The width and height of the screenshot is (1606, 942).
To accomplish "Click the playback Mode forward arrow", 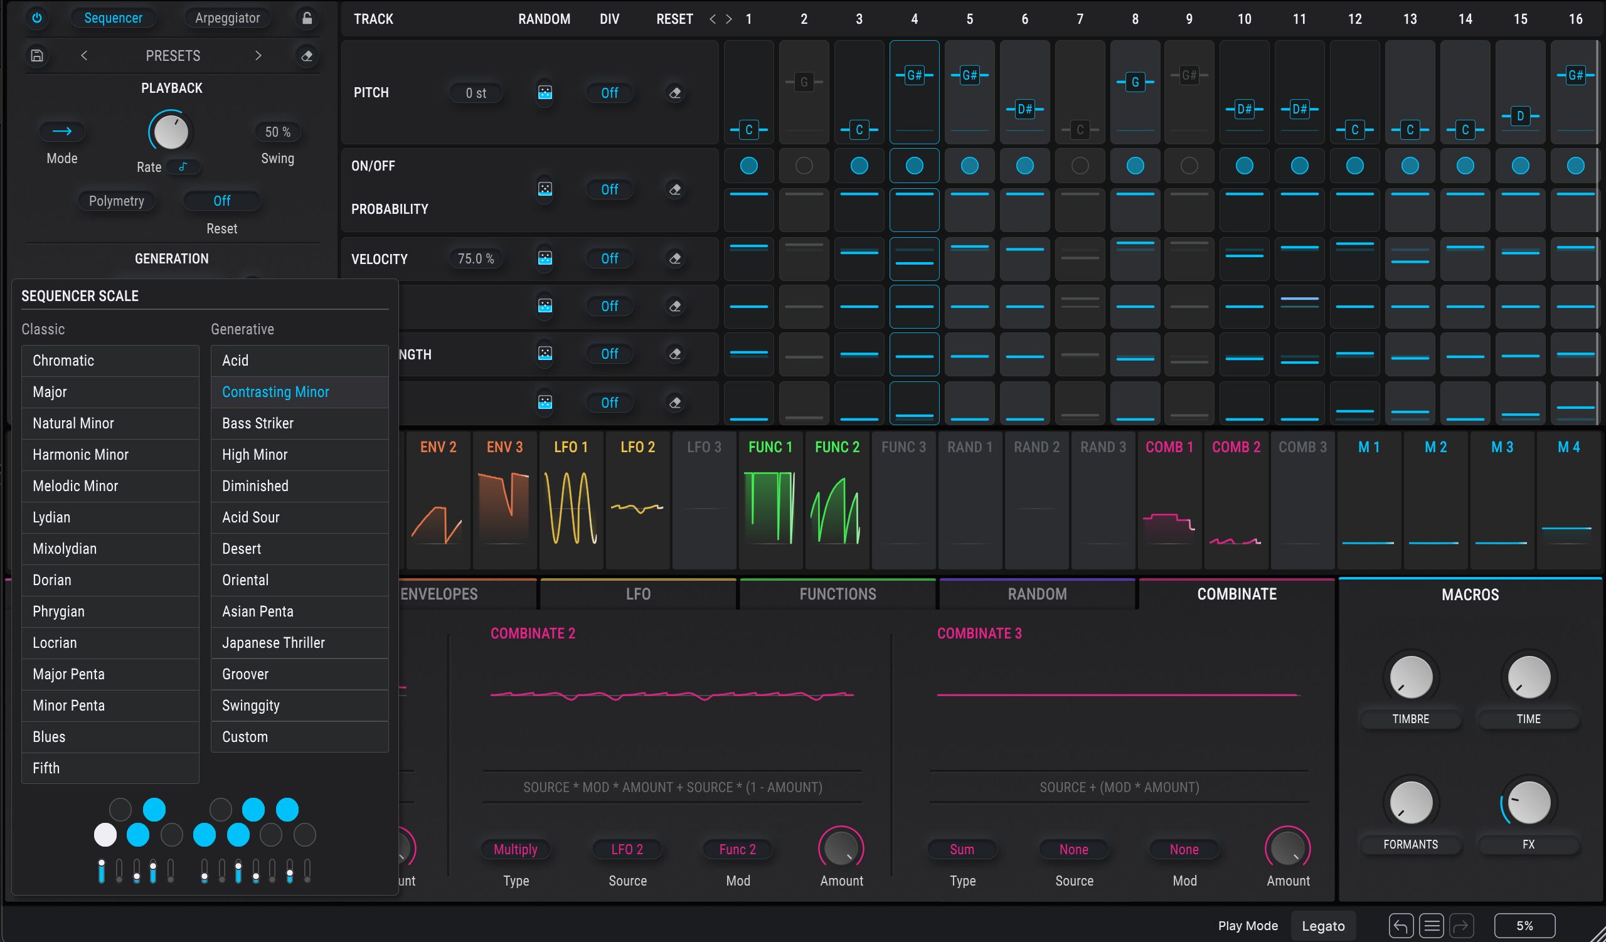I will 62,131.
